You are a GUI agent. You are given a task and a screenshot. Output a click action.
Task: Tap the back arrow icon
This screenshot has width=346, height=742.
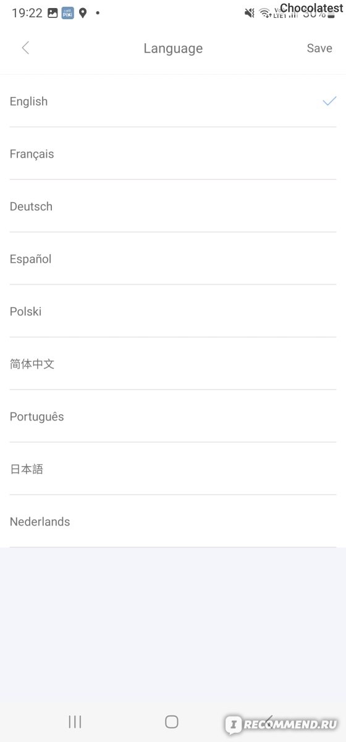pos(25,48)
